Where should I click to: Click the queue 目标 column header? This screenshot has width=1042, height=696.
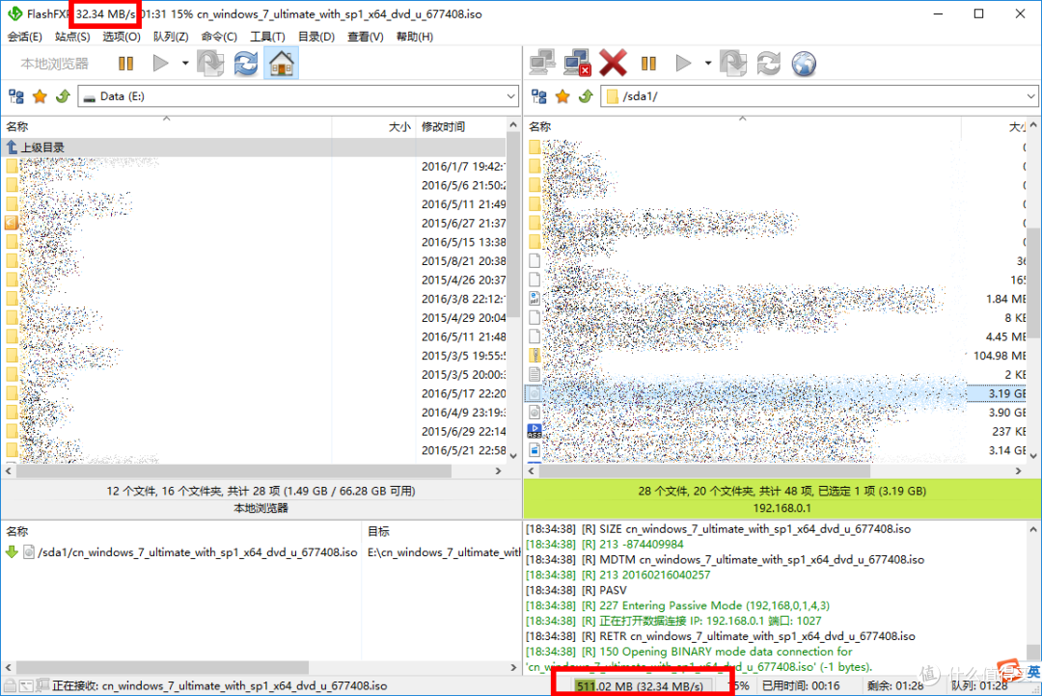442,531
